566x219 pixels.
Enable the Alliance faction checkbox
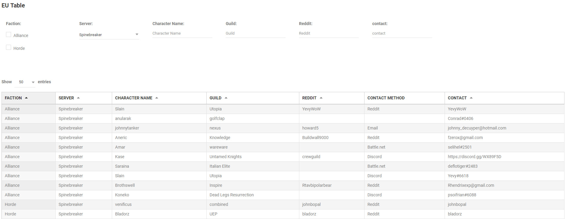[x=9, y=35]
